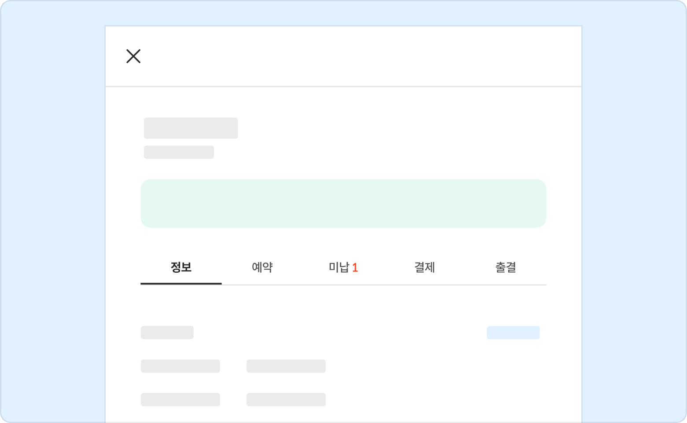This screenshot has height=423, width=687.
Task: Click the gray section heading placeholder below the tabs
Action: [167, 333]
